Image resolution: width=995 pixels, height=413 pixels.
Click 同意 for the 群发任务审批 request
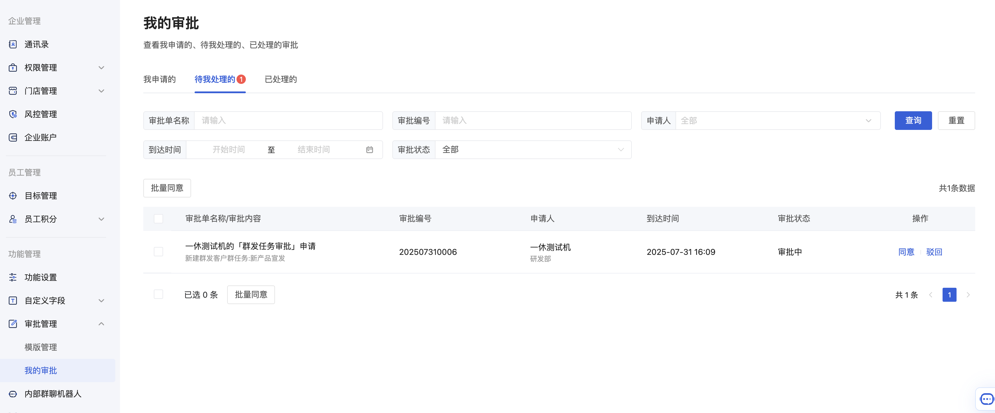[x=906, y=252]
